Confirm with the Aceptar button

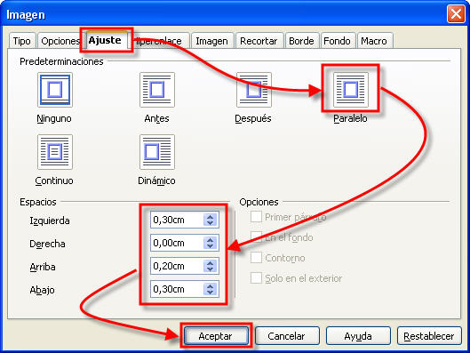click(x=216, y=336)
